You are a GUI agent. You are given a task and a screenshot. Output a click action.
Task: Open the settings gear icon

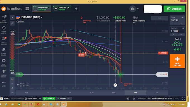[134, 99]
